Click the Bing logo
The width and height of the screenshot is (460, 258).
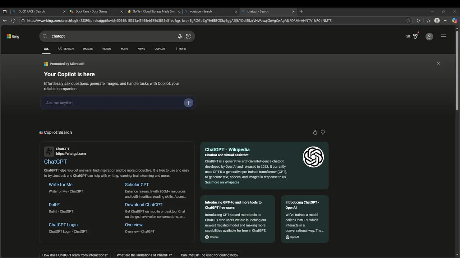(13, 36)
